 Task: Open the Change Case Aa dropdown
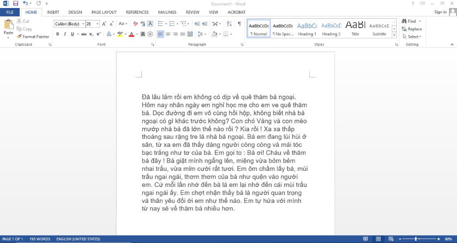(123, 24)
